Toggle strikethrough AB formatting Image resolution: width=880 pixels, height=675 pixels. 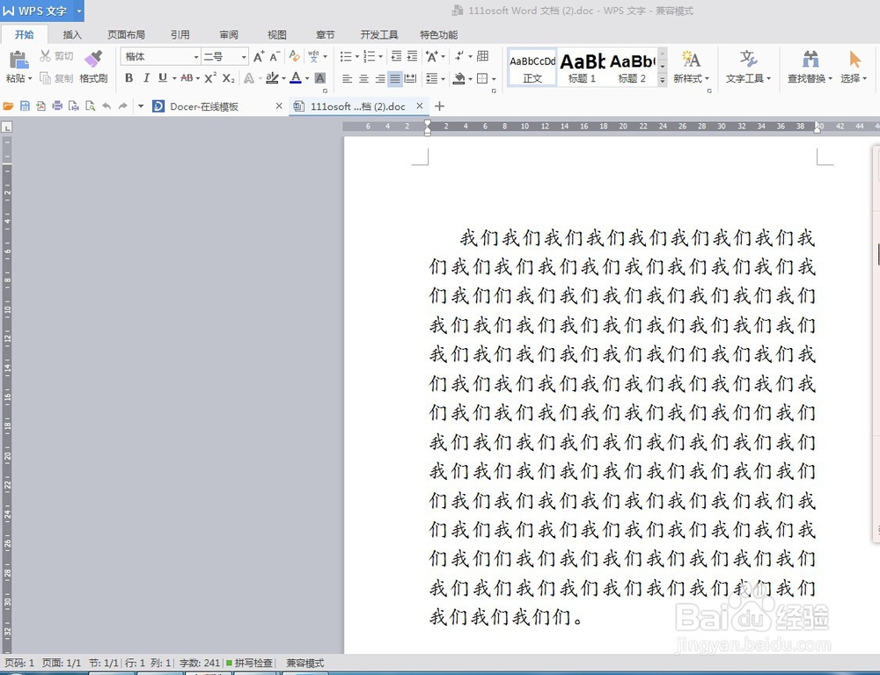pos(187,78)
